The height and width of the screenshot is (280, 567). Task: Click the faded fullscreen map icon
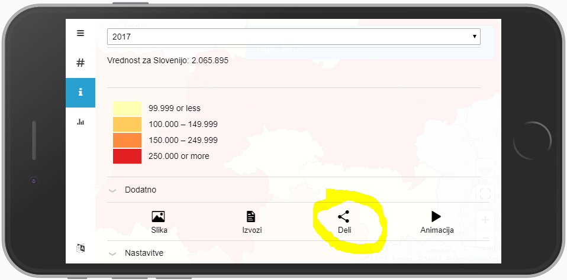click(x=485, y=193)
